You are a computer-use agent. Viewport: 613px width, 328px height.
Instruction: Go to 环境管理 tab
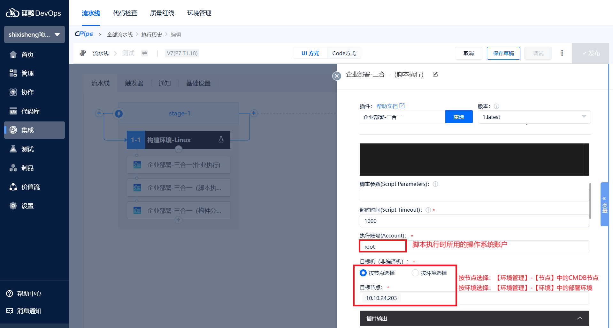pos(199,13)
